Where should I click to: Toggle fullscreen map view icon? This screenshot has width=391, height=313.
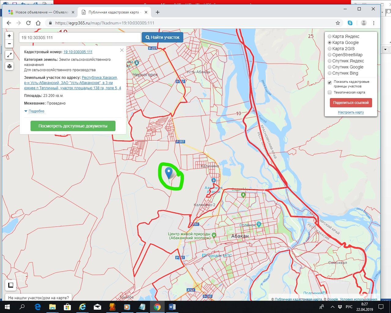point(9,55)
